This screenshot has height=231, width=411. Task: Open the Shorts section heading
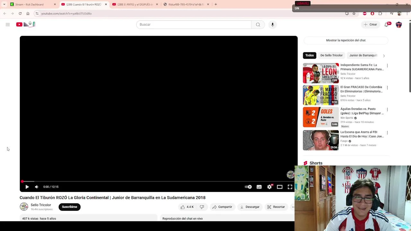click(316, 163)
